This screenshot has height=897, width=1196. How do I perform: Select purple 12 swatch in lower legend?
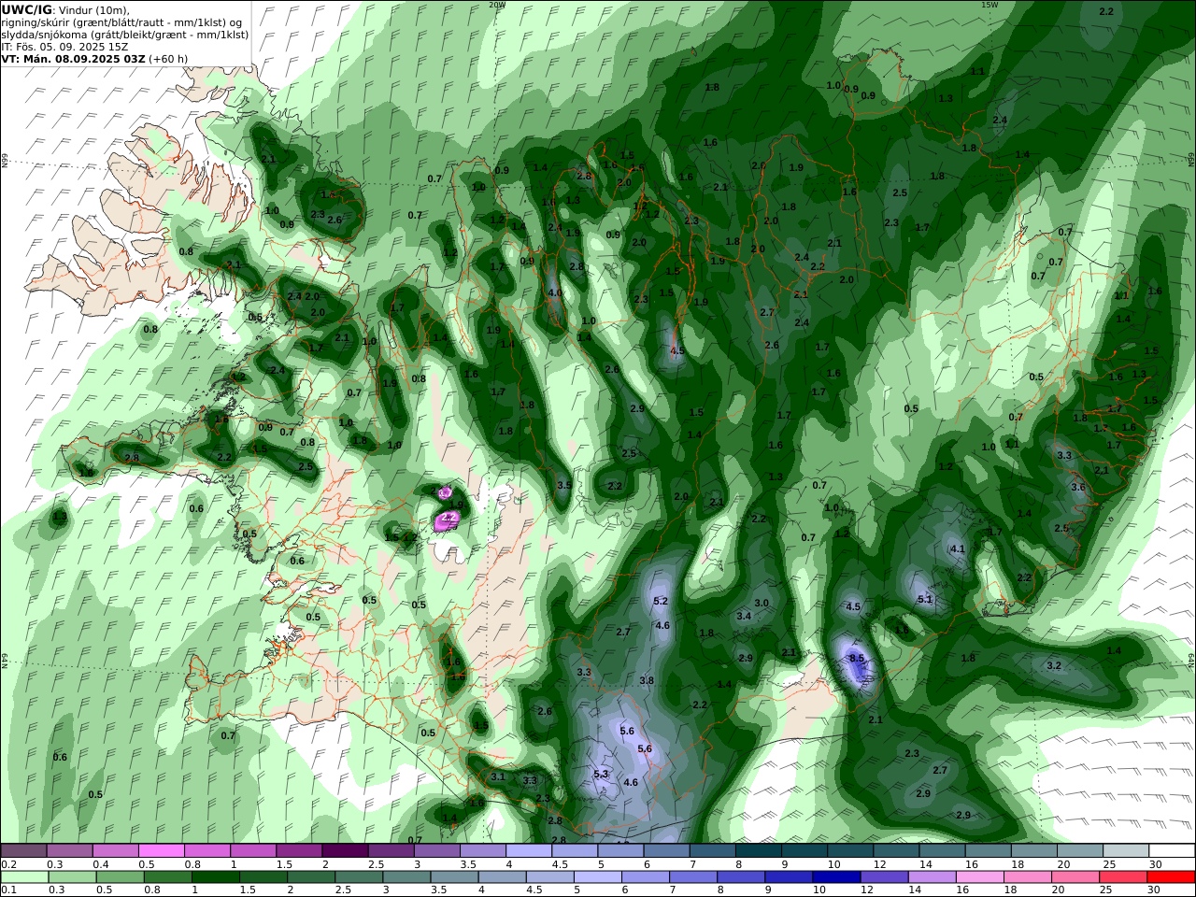point(885,877)
